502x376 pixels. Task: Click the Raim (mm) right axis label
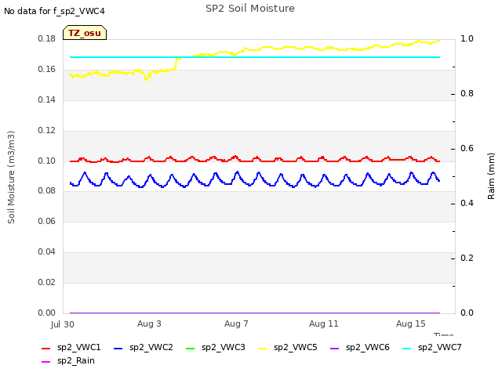coord(491,176)
